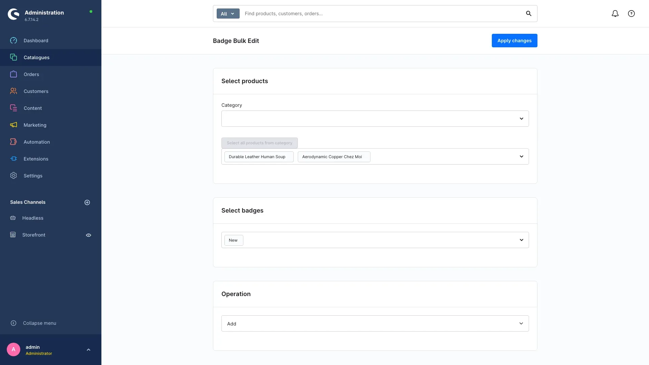This screenshot has width=649, height=365.
Task: Focus the global search input field
Action: (382, 14)
